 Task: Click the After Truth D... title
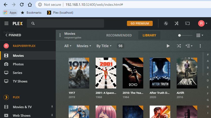pyautogui.click(x=159, y=93)
